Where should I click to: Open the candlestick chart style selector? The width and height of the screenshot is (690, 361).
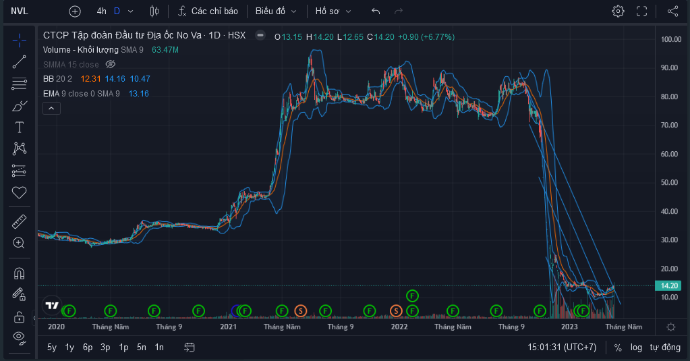154,11
